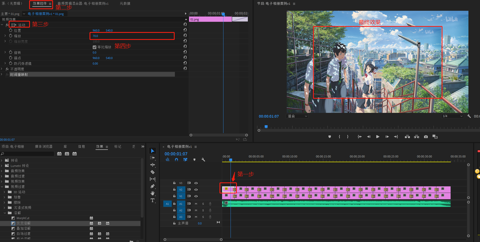The height and width of the screenshot is (242, 480).
Task: Toggle animation stopwatch for 位置
Action: click(11, 30)
